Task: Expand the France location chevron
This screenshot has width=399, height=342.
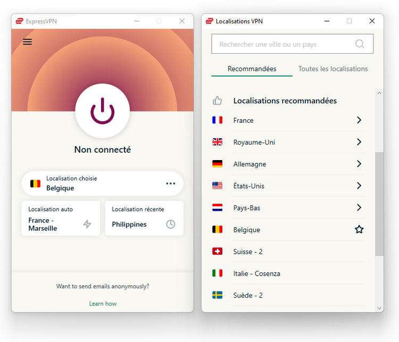Action: pos(359,120)
